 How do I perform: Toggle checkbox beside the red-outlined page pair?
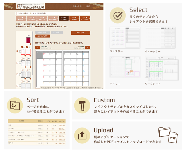17,52
